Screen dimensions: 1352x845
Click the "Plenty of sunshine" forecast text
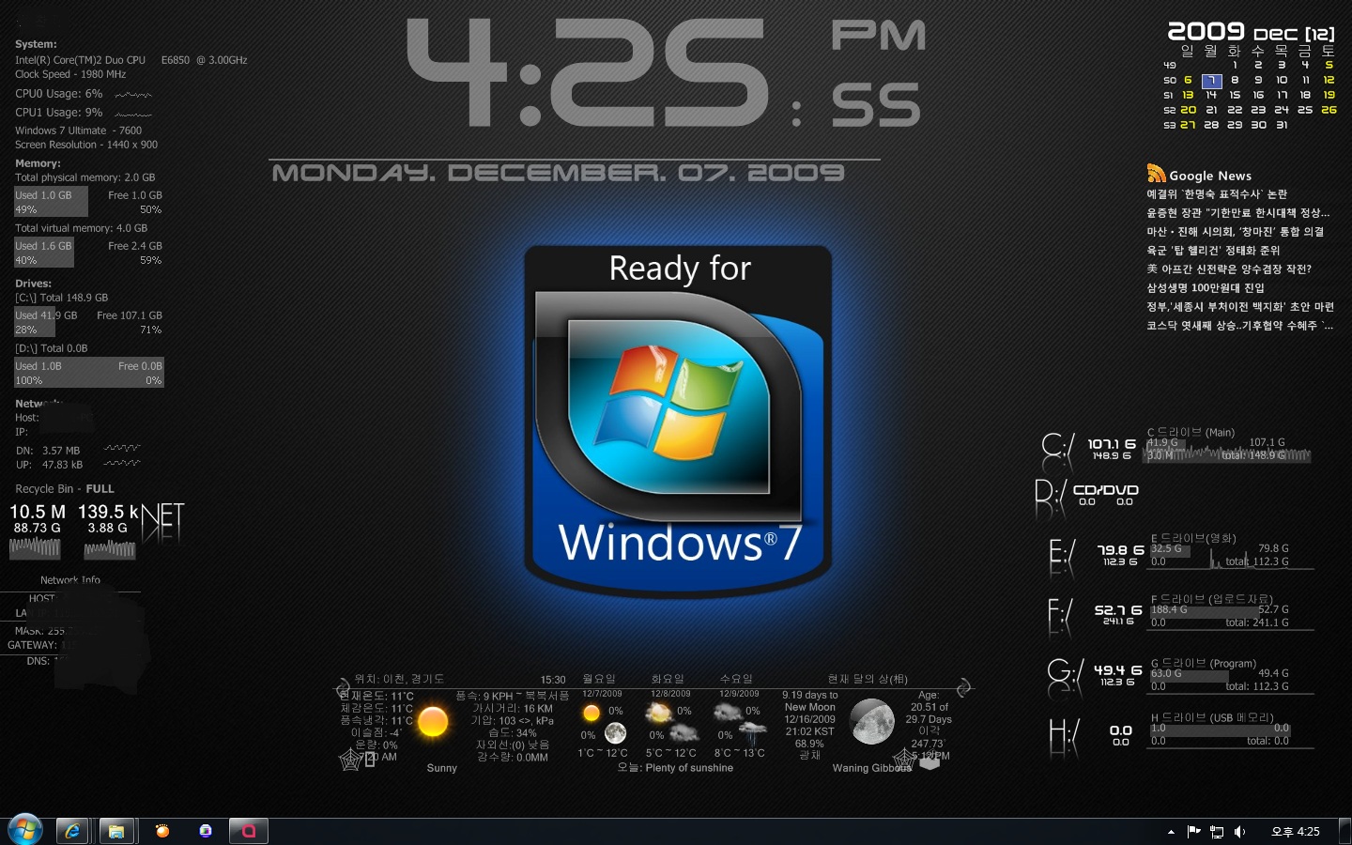coord(689,768)
